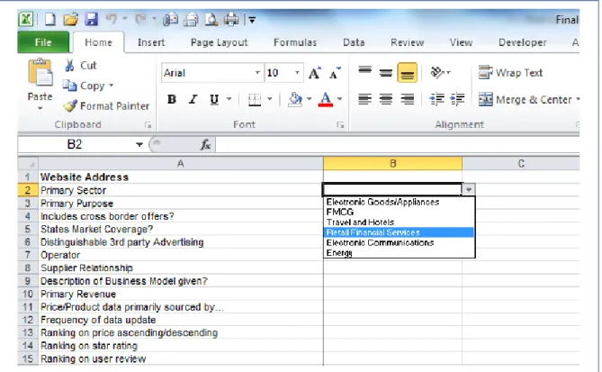This screenshot has width=602, height=372.
Task: Open the Name Box dropdown arrow
Action: [139, 145]
